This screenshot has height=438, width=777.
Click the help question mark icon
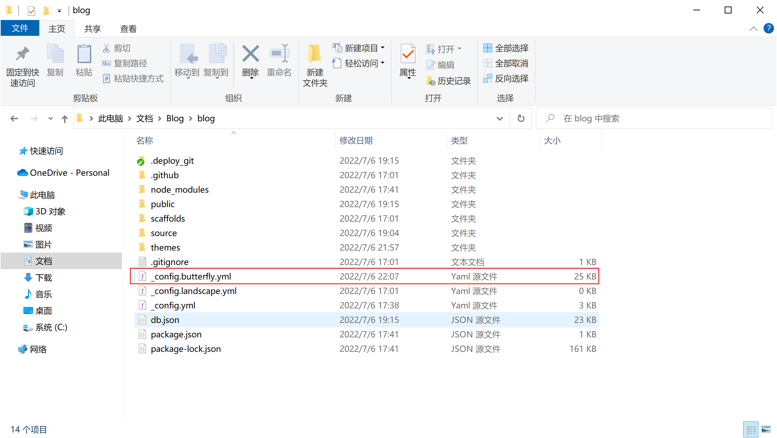(x=768, y=29)
